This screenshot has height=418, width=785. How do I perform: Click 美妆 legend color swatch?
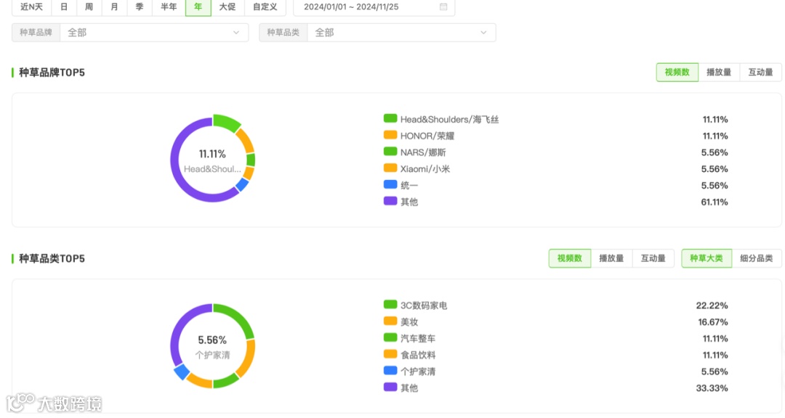[390, 321]
